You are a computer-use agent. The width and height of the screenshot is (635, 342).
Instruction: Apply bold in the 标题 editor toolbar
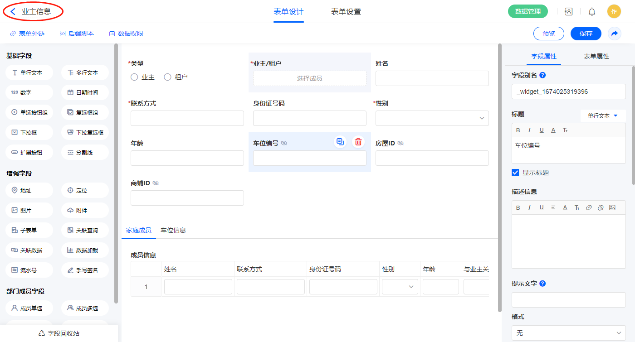click(518, 130)
